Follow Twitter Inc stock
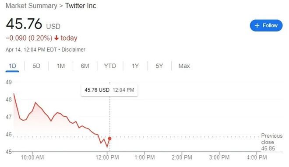Image resolution: width=289 pixels, height=167 pixels. 266,25
